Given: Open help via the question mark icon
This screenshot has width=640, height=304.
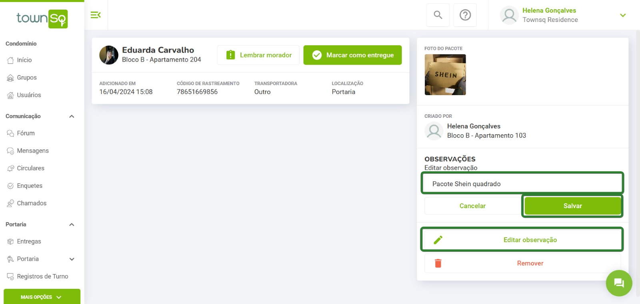Looking at the screenshot, I should [x=465, y=15].
